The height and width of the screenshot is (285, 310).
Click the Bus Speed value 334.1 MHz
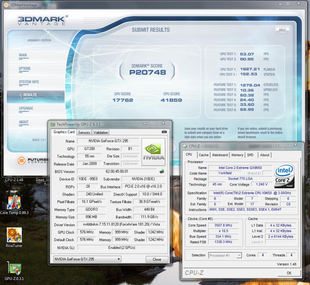point(223,236)
